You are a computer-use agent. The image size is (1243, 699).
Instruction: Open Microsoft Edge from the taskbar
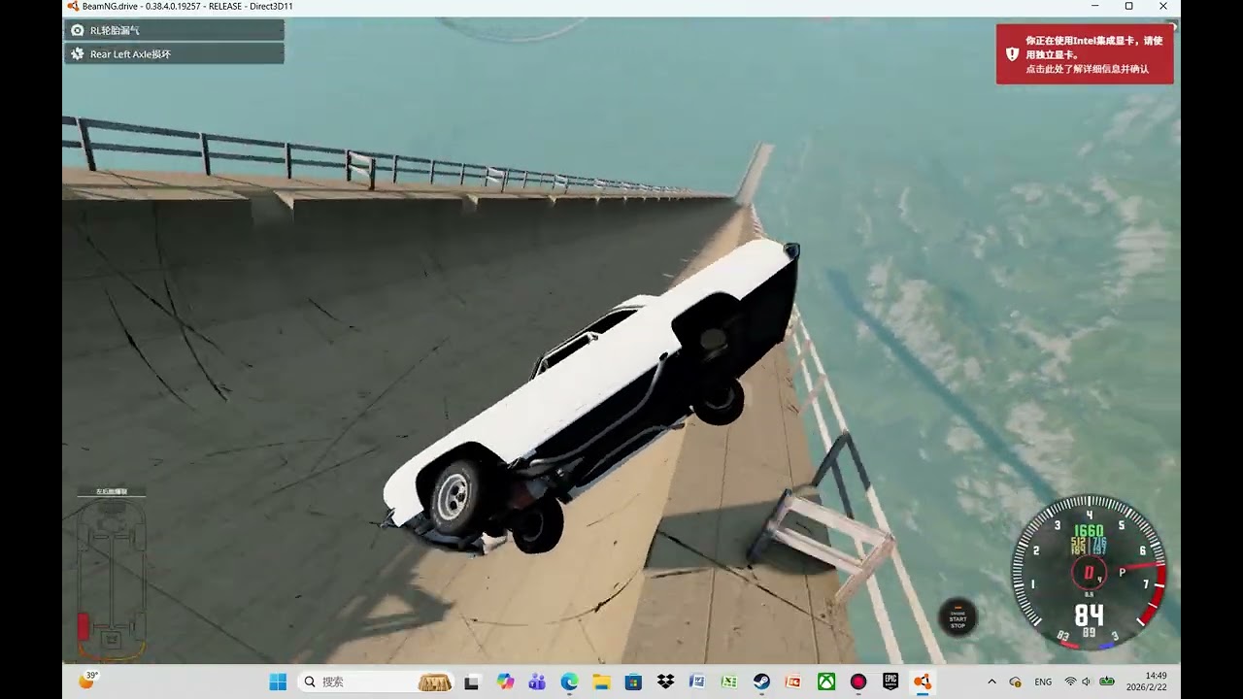coord(569,682)
